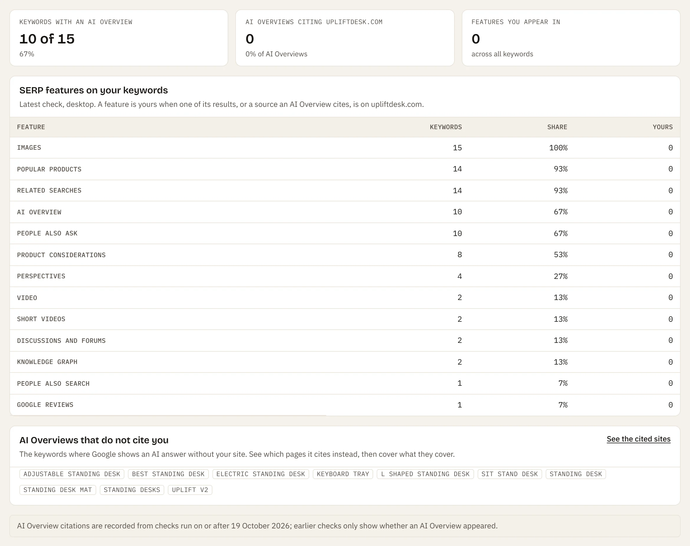Screen dimensions: 690x546
Task: Click the DISCUSSIONS AND FORUMS row label
Action: coord(61,341)
